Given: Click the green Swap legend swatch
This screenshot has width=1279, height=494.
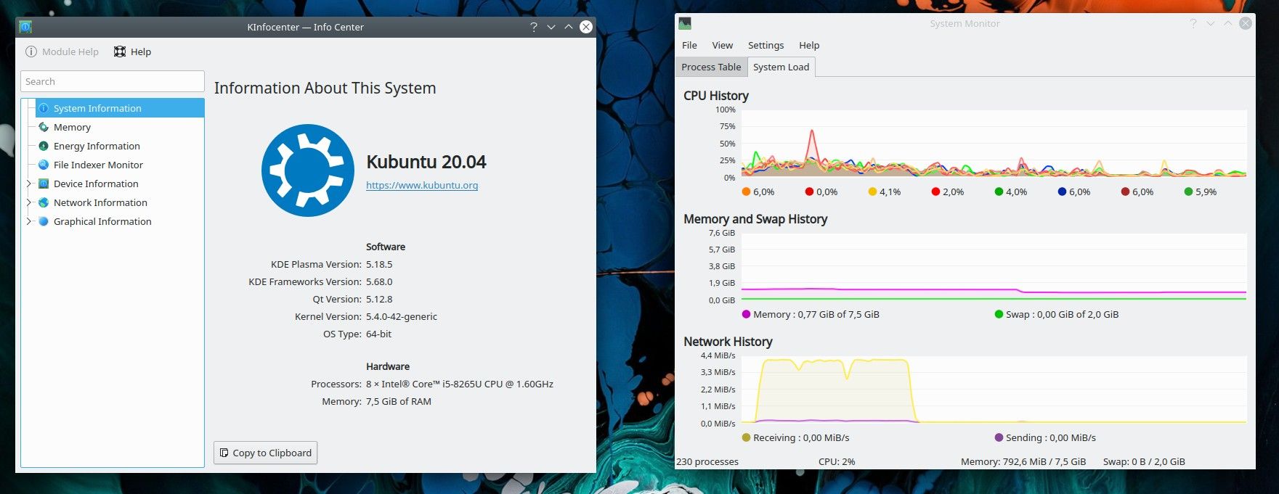Looking at the screenshot, I should point(999,314).
